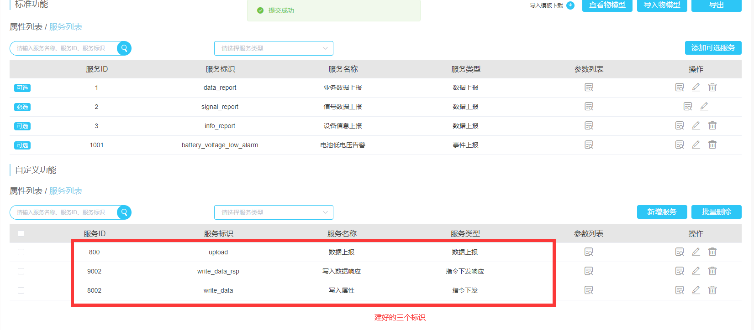Edit the info_report service
The height and width of the screenshot is (330, 754).
point(696,126)
